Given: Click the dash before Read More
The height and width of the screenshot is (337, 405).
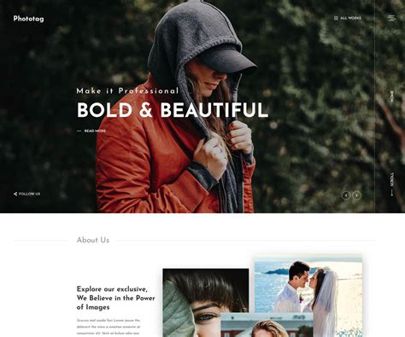Looking at the screenshot, I should 79,131.
